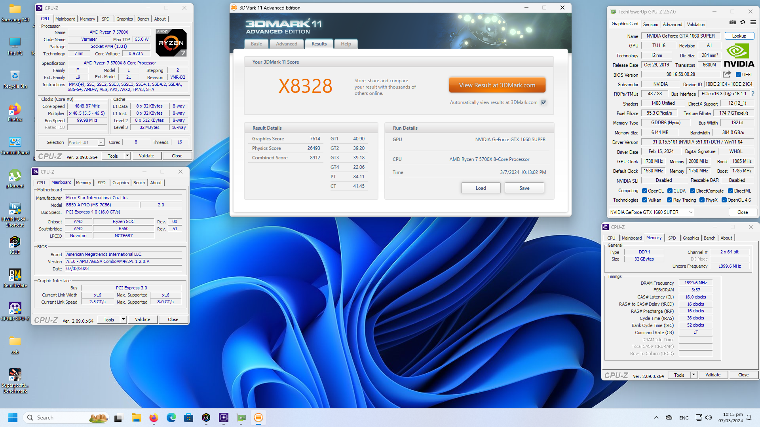This screenshot has height=427, width=760.
Task: Launch µTorrent desktop icon
Action: click(x=15, y=179)
